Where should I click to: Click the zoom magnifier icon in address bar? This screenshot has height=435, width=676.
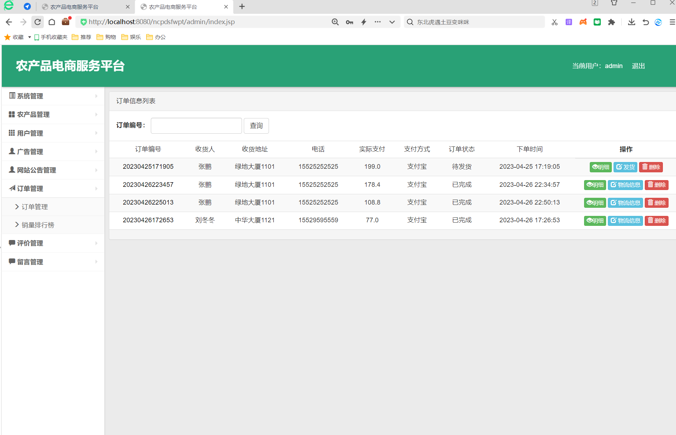click(x=335, y=22)
